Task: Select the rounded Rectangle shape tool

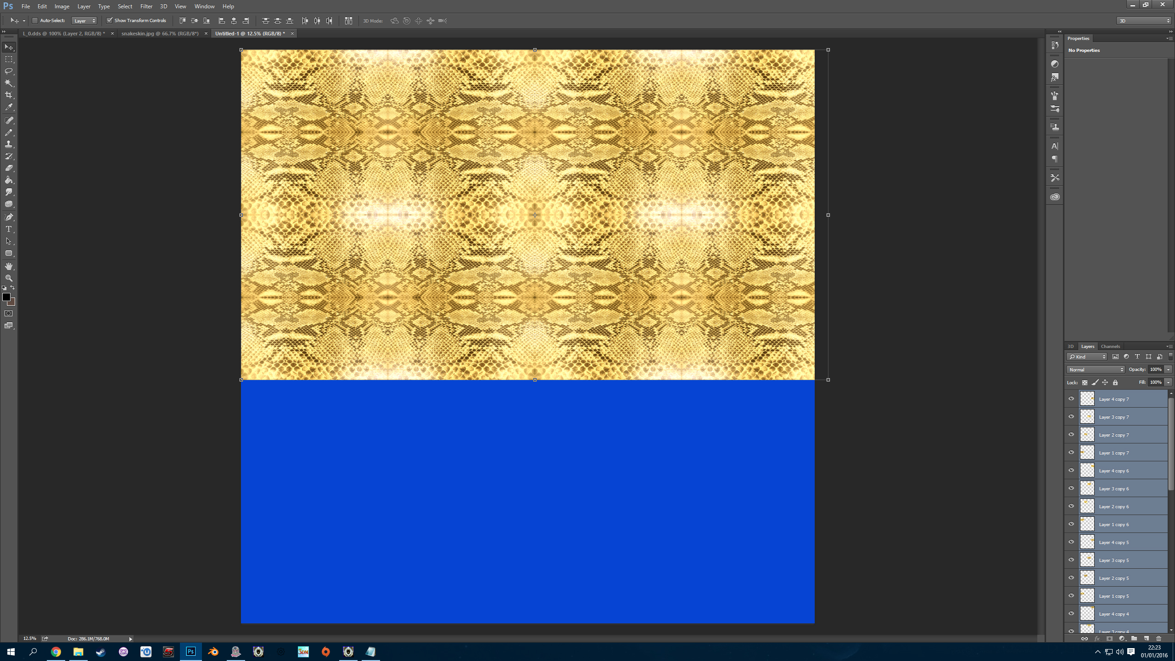Action: coord(9,253)
